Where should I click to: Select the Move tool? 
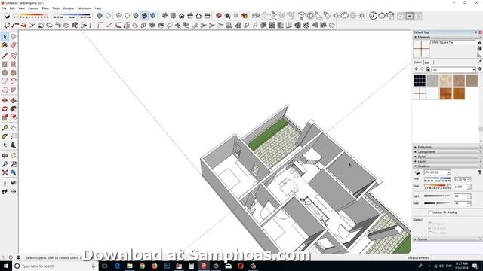[5, 100]
